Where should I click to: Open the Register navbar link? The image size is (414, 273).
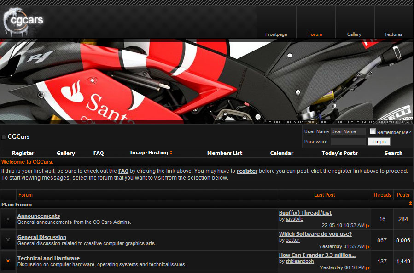pyautogui.click(x=23, y=153)
